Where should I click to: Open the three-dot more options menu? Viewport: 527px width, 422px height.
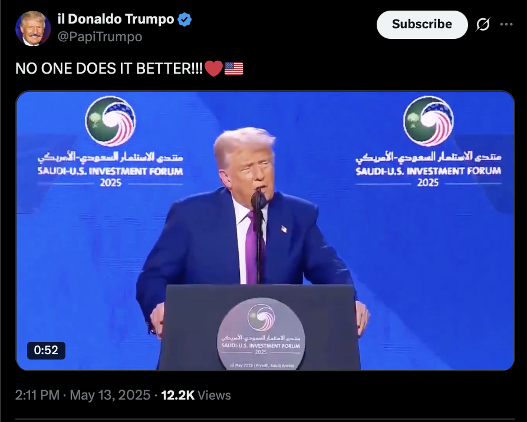[x=506, y=24]
